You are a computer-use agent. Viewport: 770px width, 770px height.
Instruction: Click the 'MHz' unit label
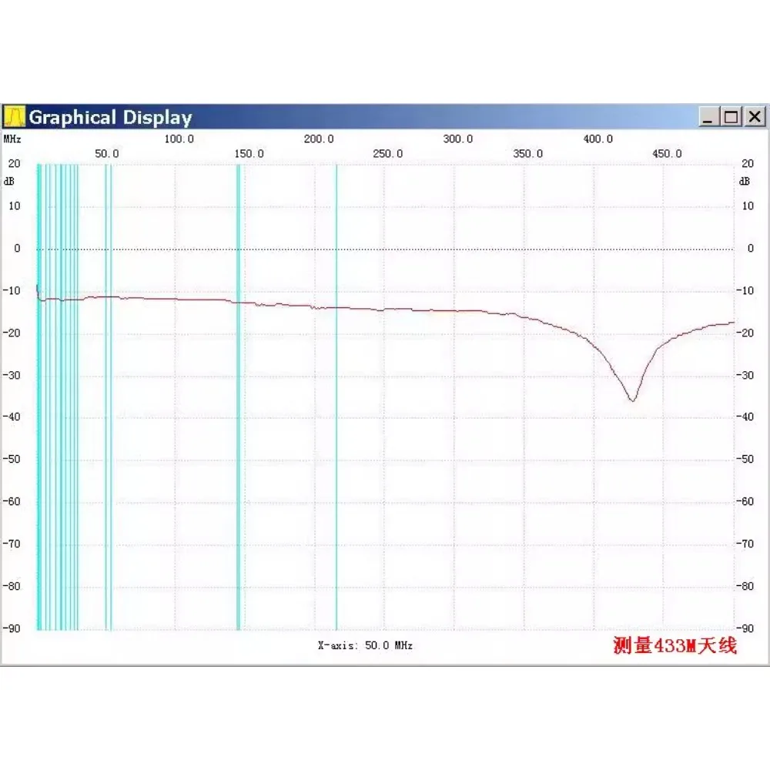pyautogui.click(x=12, y=139)
